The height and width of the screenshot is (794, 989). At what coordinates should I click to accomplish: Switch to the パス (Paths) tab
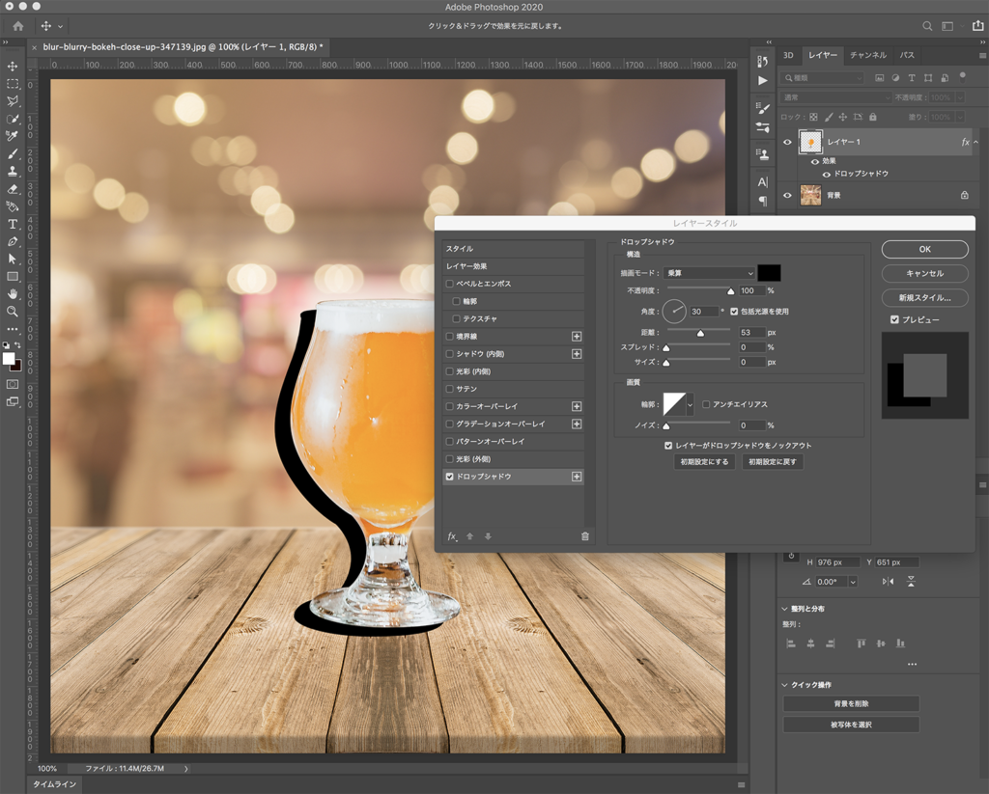[x=906, y=55]
